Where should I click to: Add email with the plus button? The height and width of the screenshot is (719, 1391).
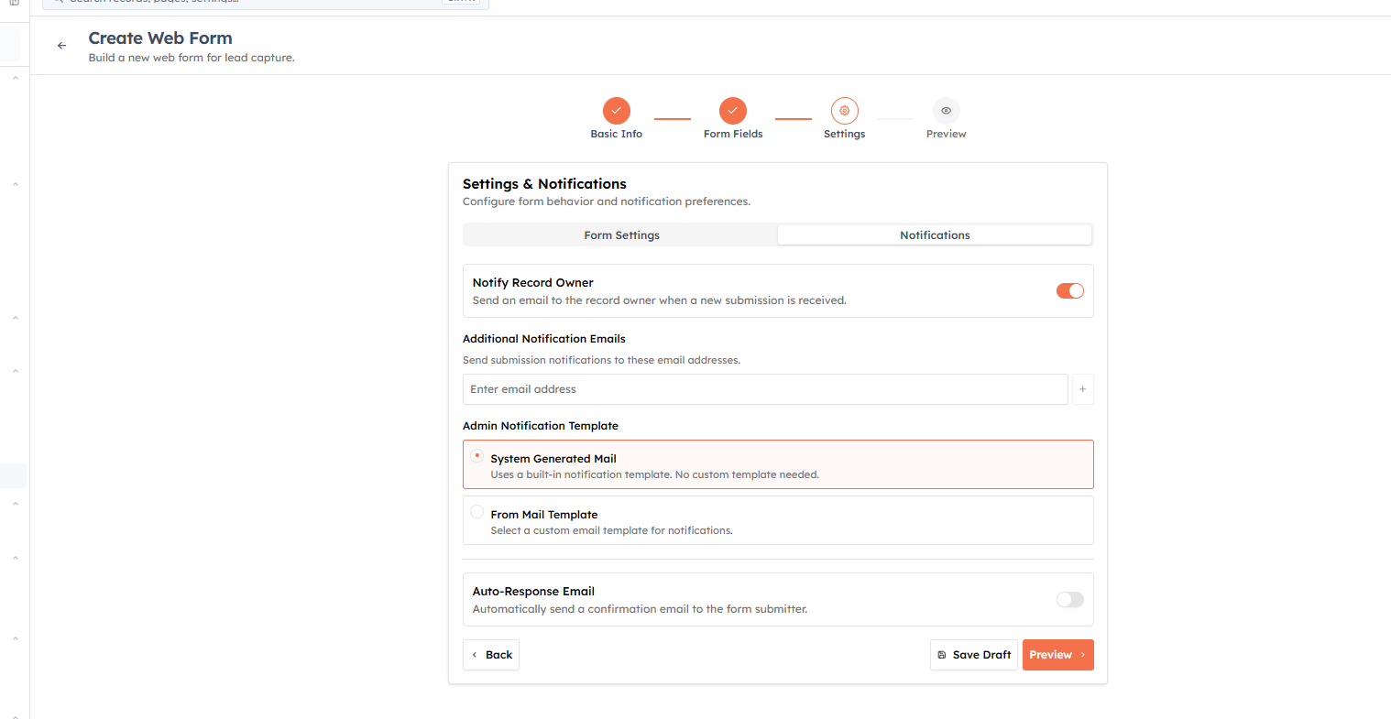tap(1083, 389)
